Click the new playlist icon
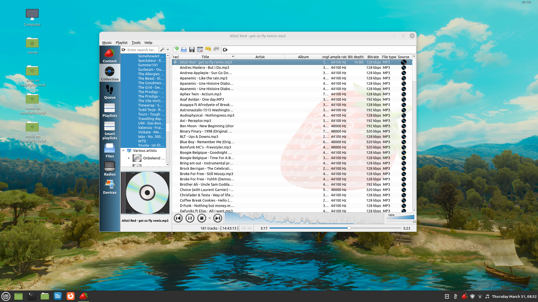 tap(176, 49)
